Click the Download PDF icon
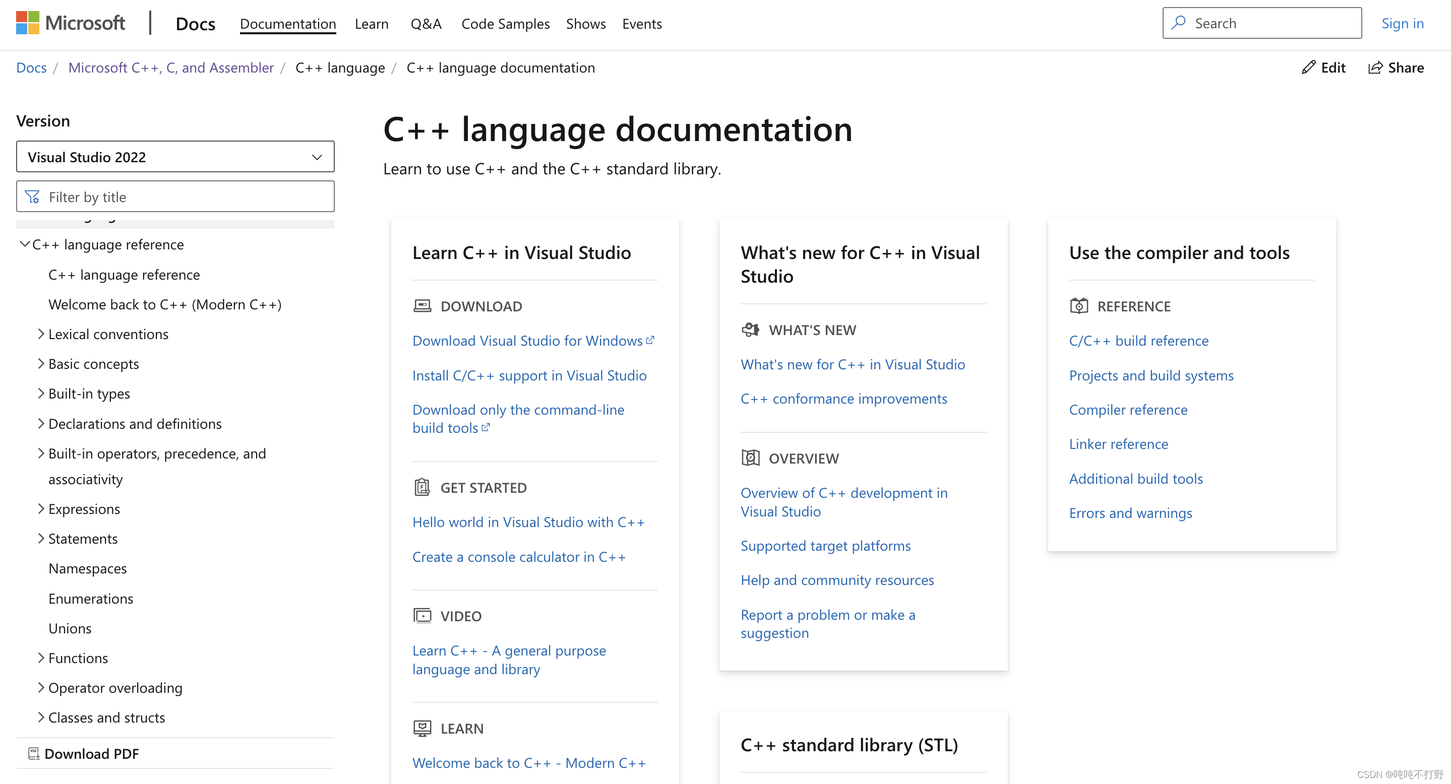The height and width of the screenshot is (784, 1451). click(34, 754)
